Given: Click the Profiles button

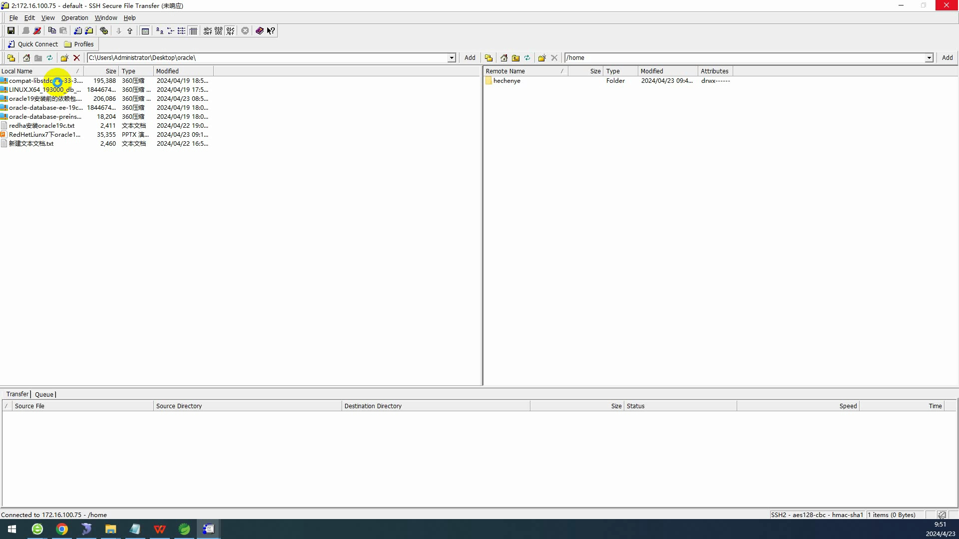Looking at the screenshot, I should coord(79,44).
